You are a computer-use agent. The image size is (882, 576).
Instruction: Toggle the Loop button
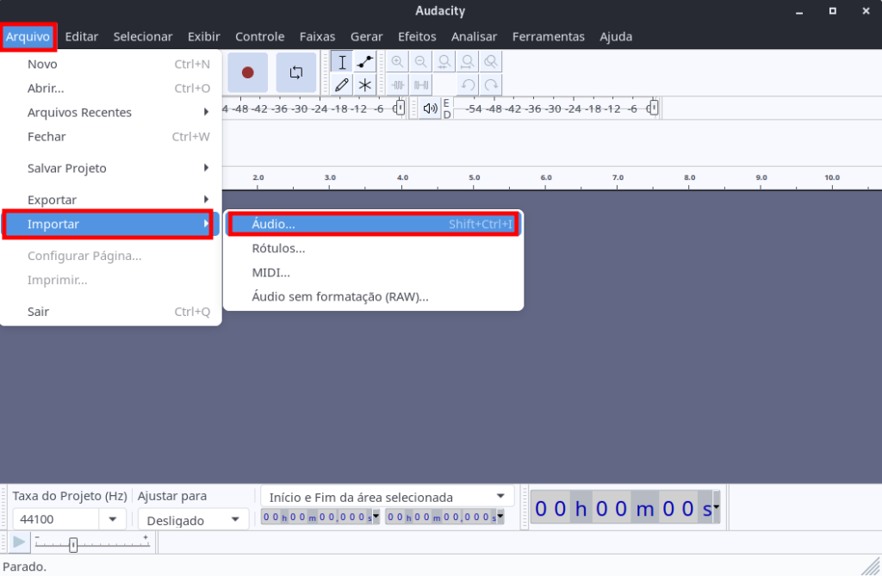[296, 72]
